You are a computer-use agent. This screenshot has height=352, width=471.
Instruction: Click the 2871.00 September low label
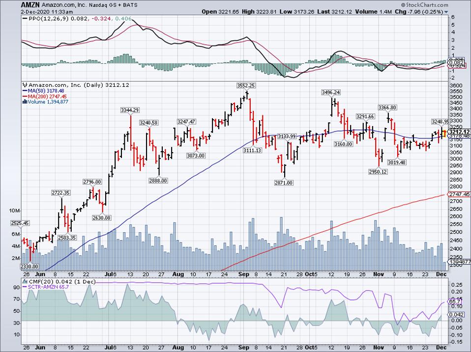click(x=284, y=183)
